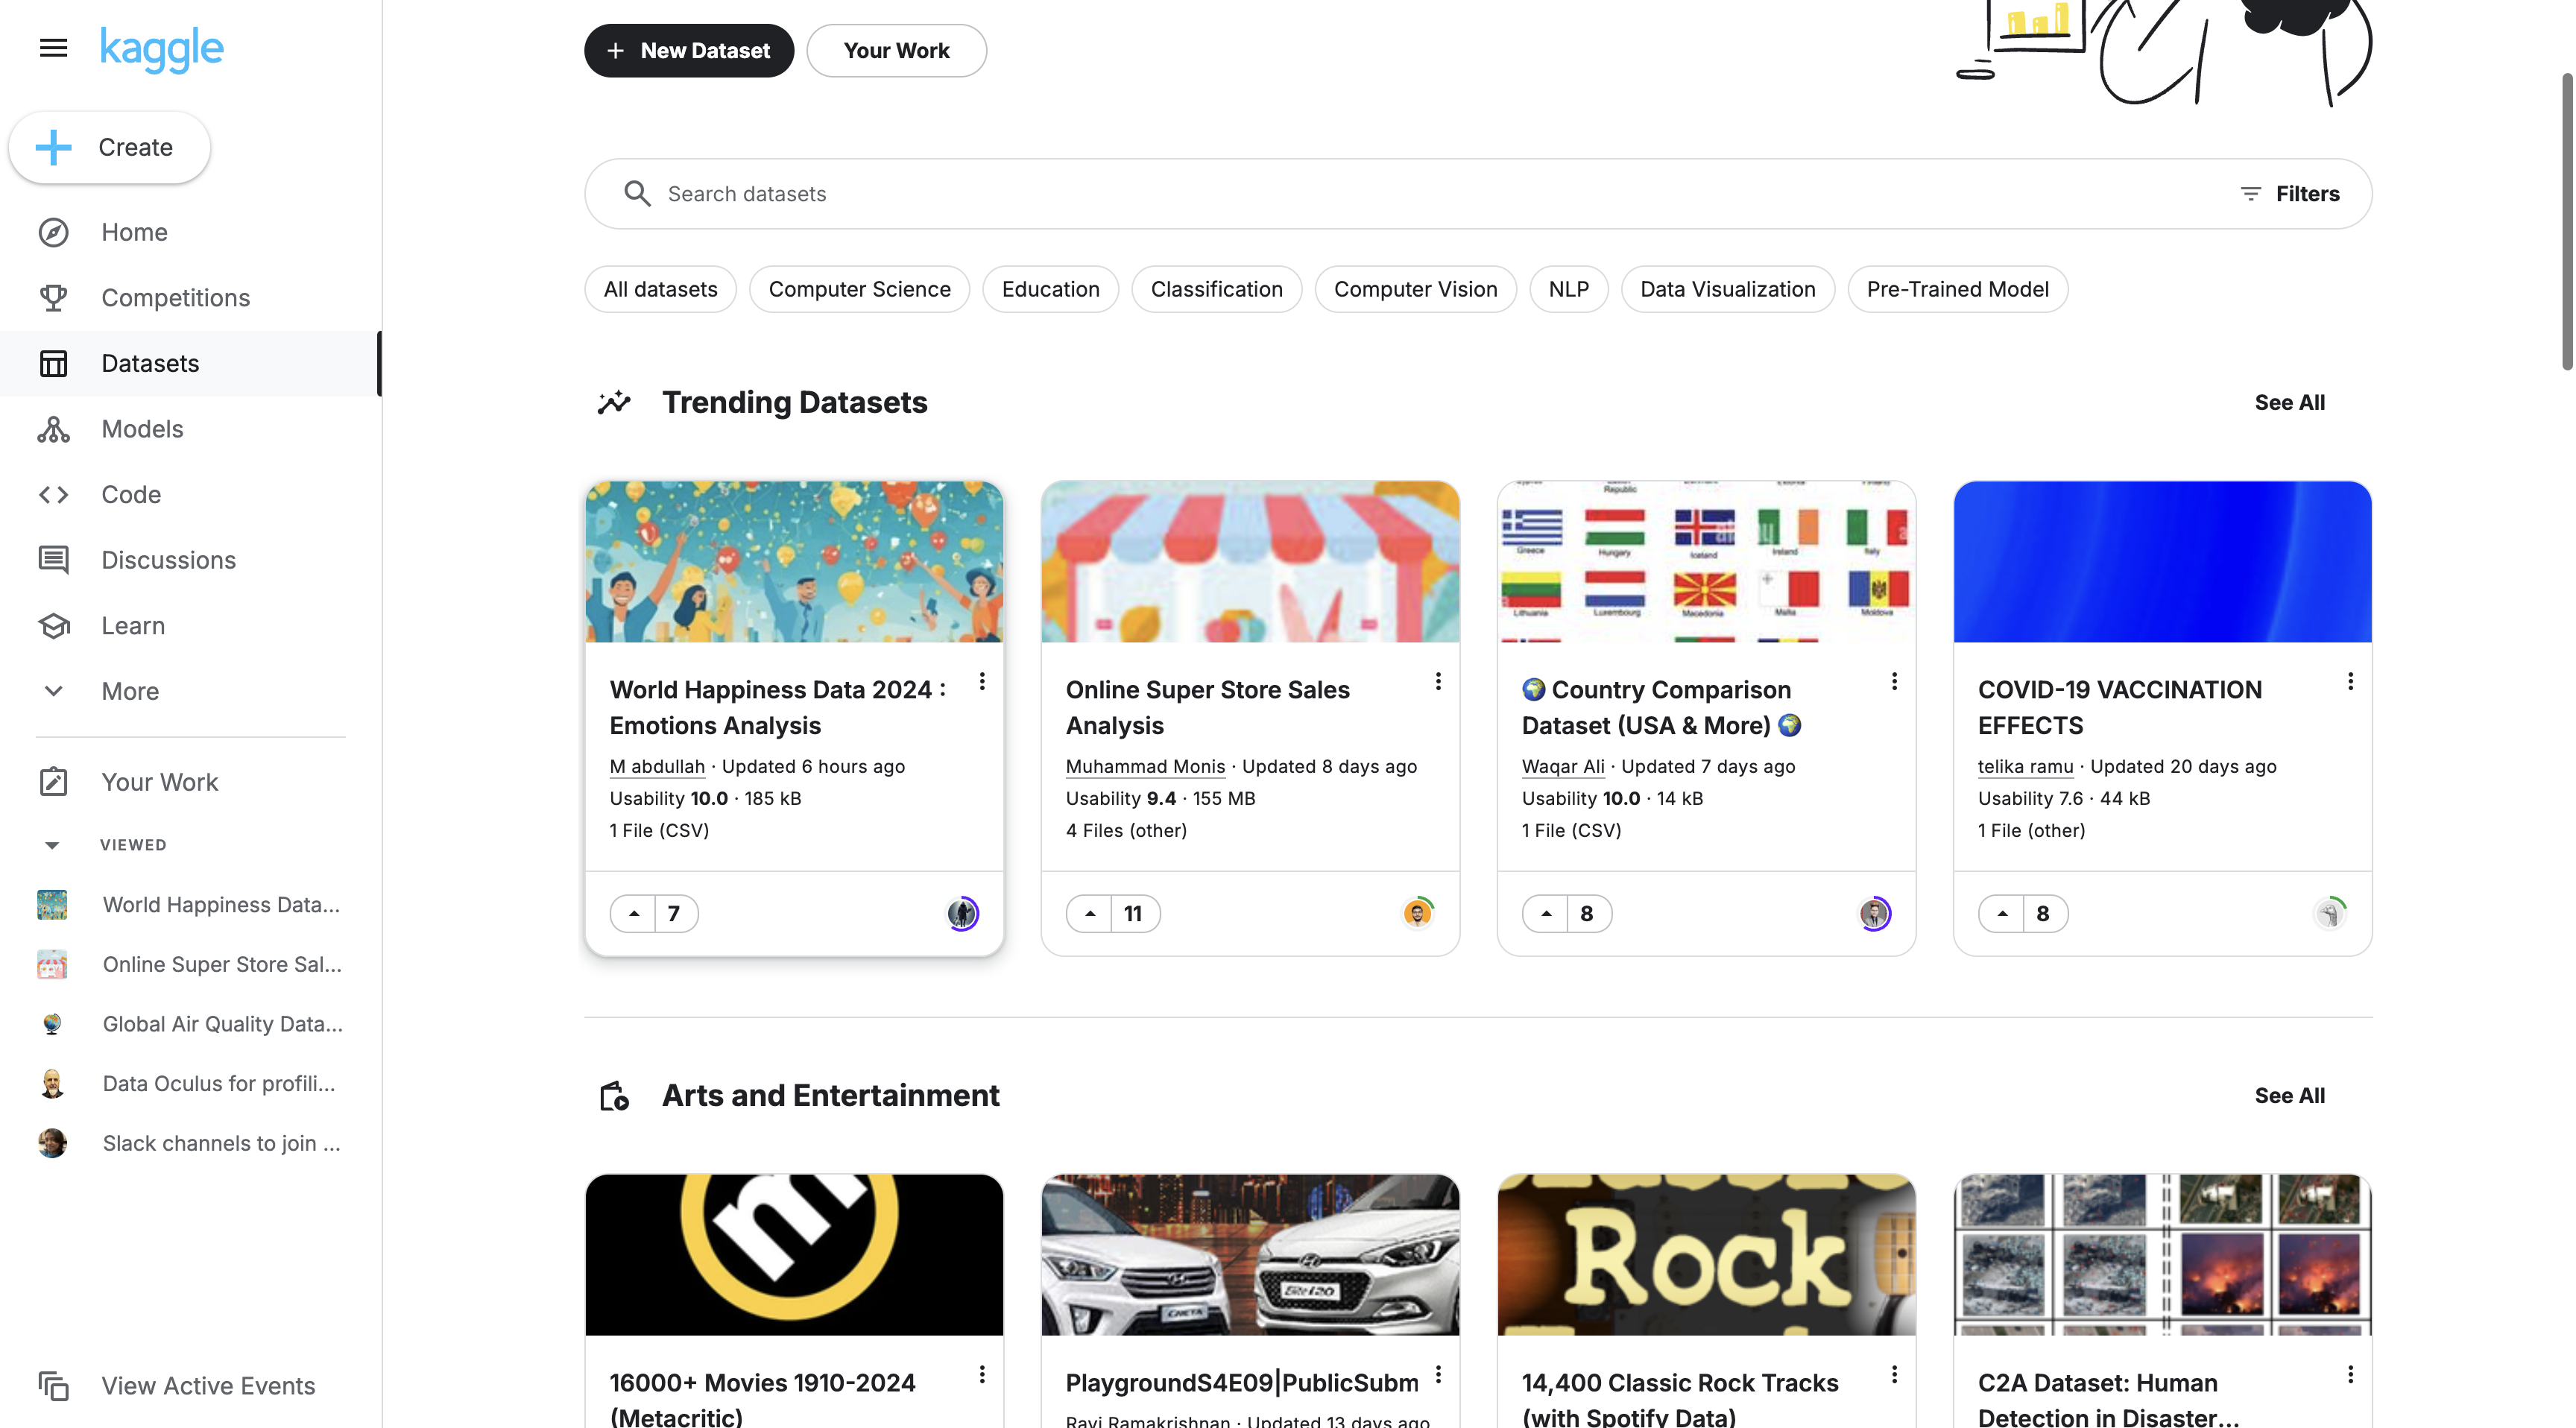This screenshot has height=1428, width=2576.
Task: Click M abdullah avatar on World Happiness card
Action: (x=962, y=913)
